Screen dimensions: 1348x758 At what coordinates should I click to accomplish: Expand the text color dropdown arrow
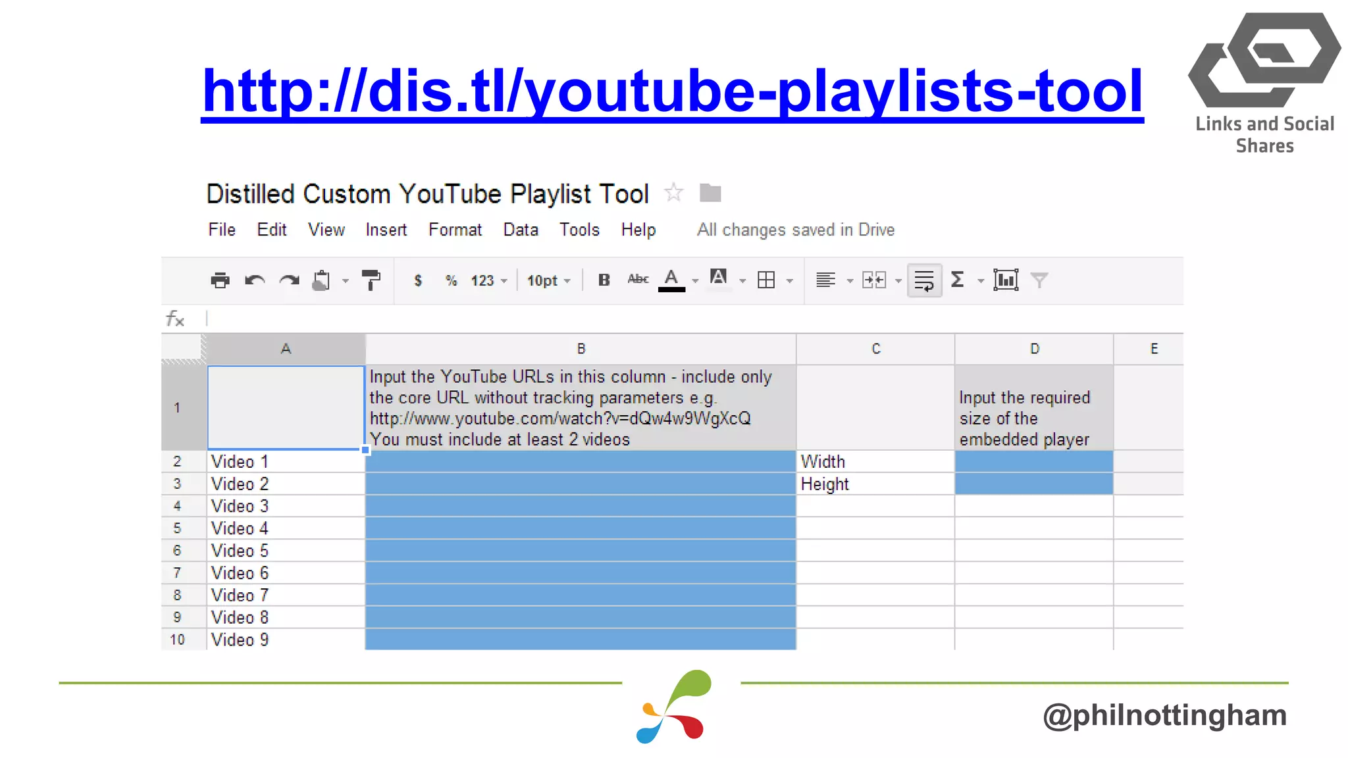pyautogui.click(x=695, y=281)
